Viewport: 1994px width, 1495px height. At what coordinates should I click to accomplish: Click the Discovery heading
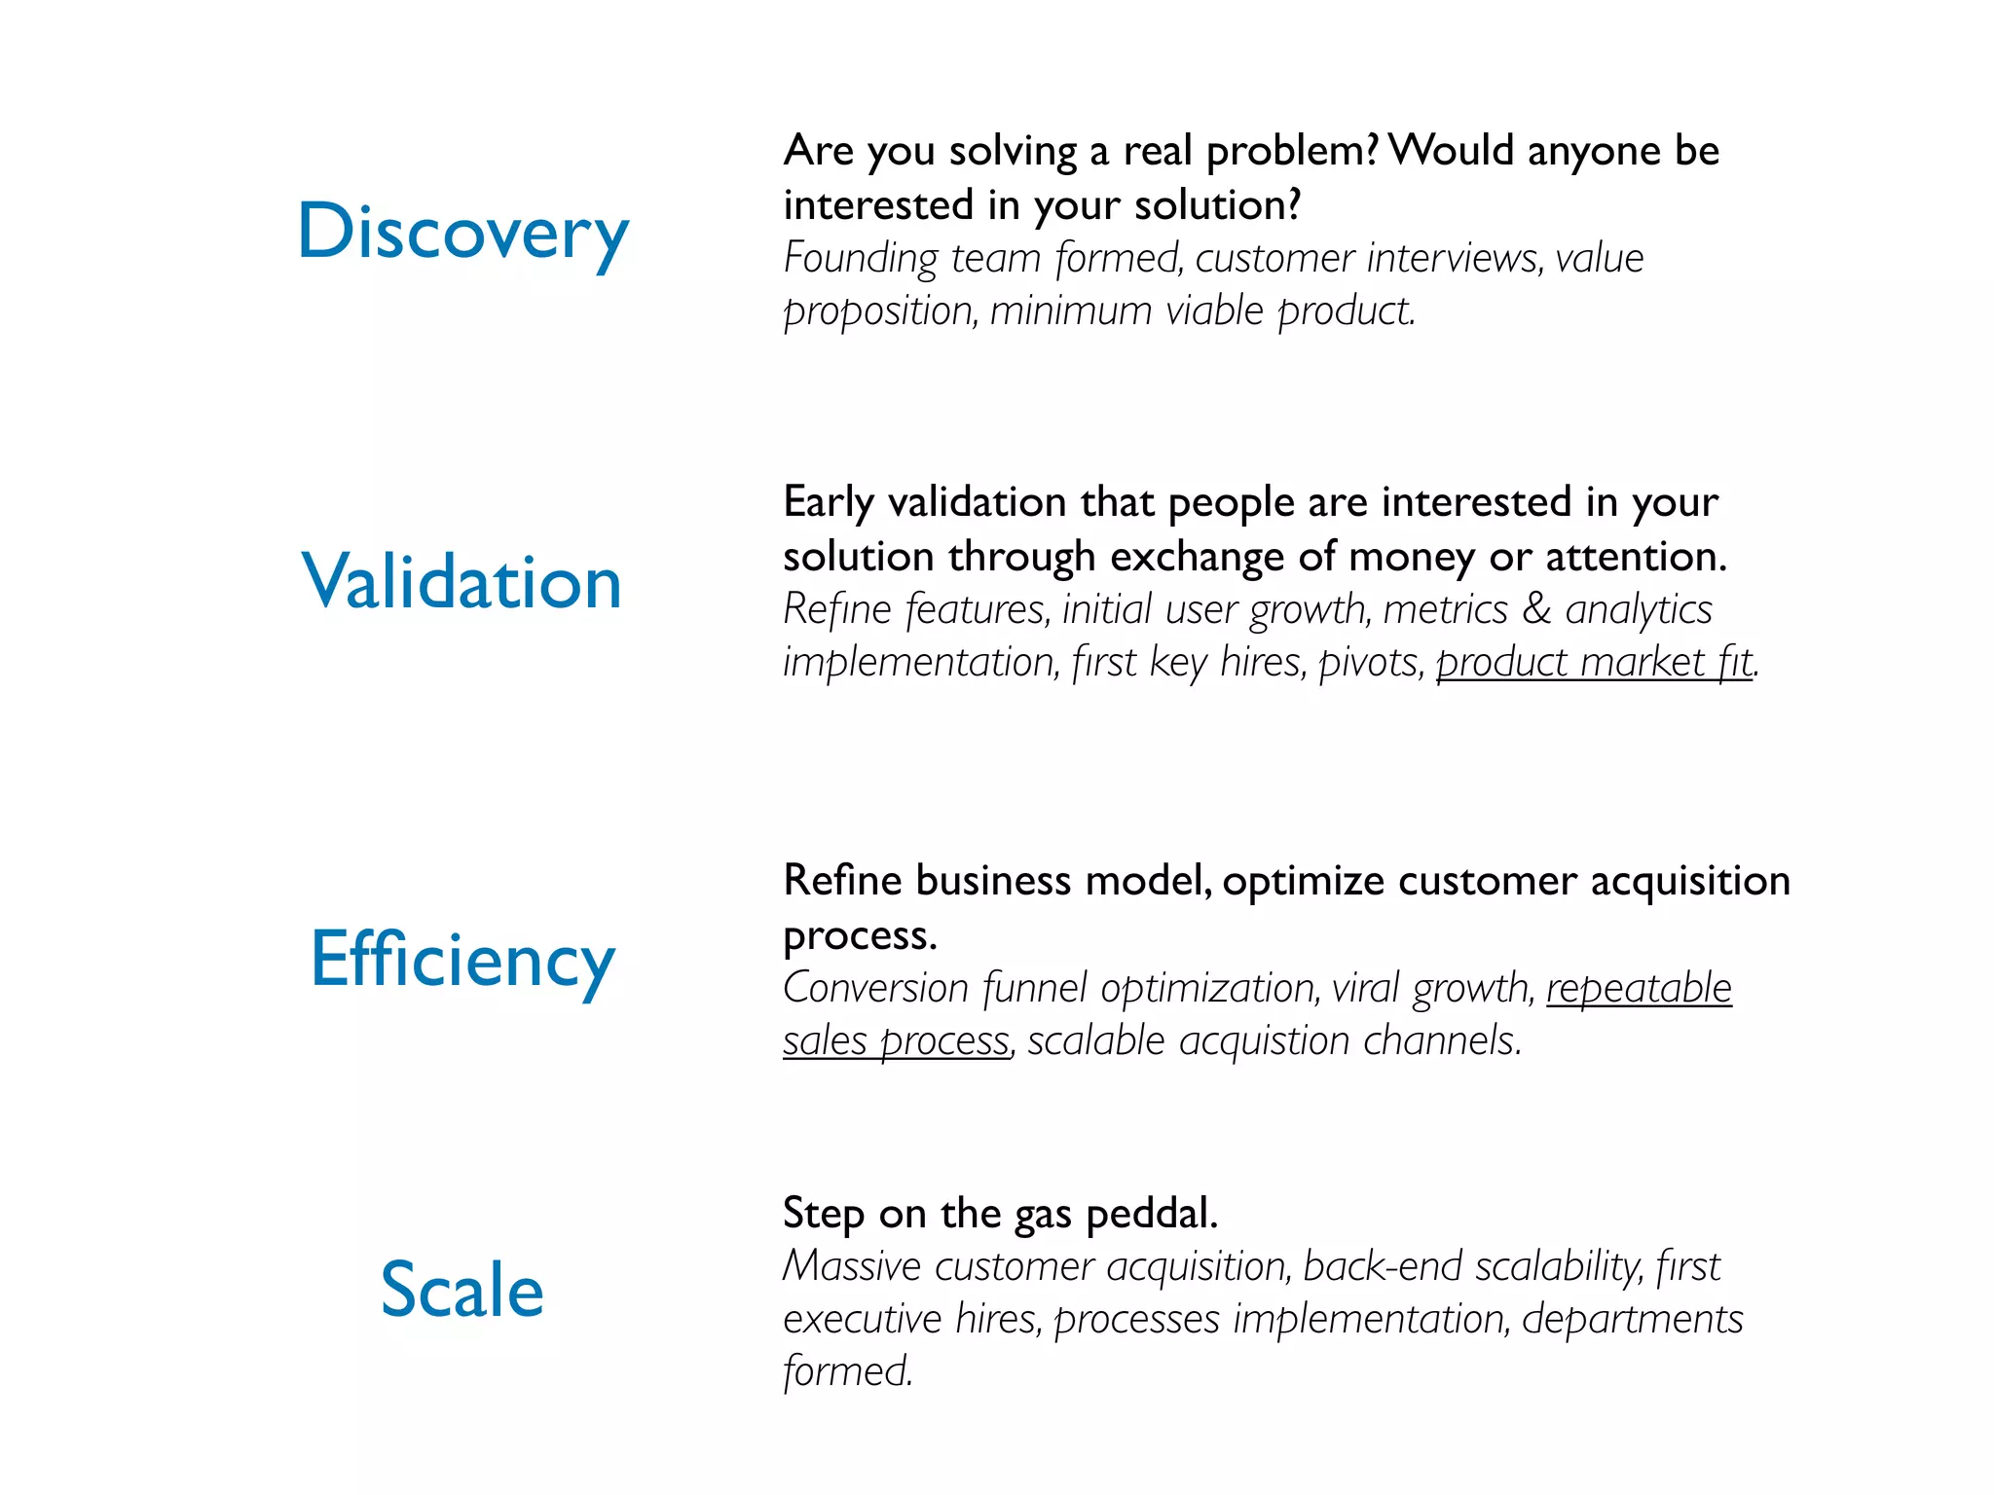point(463,232)
